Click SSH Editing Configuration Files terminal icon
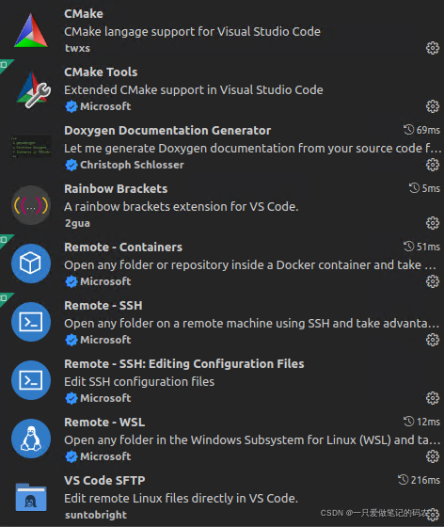The height and width of the screenshot is (527, 444). click(x=31, y=380)
